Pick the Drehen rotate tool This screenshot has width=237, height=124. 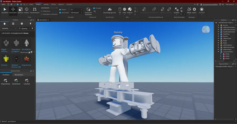click(x=26, y=10)
